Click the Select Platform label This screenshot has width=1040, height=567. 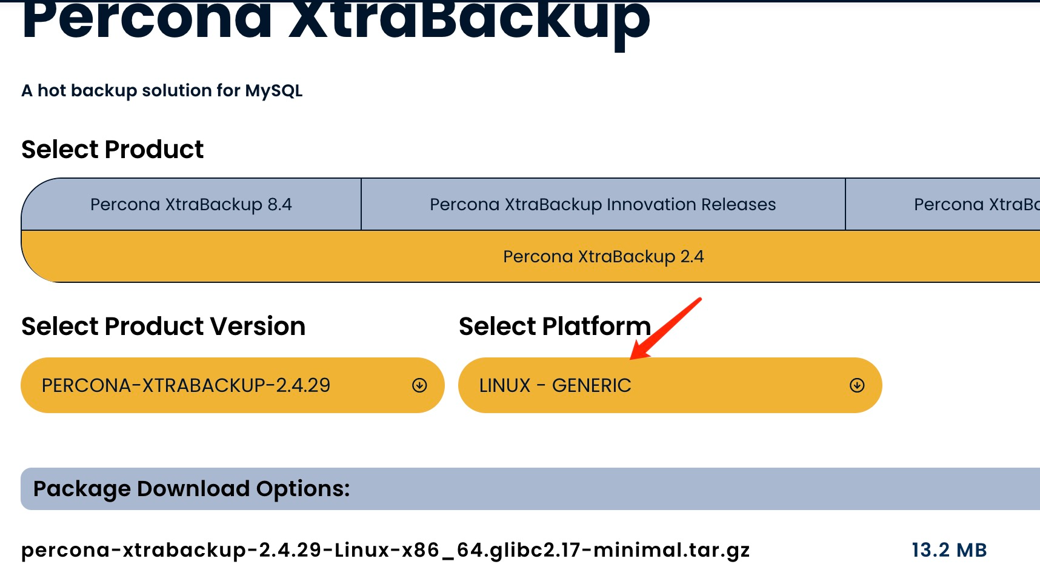(x=555, y=327)
